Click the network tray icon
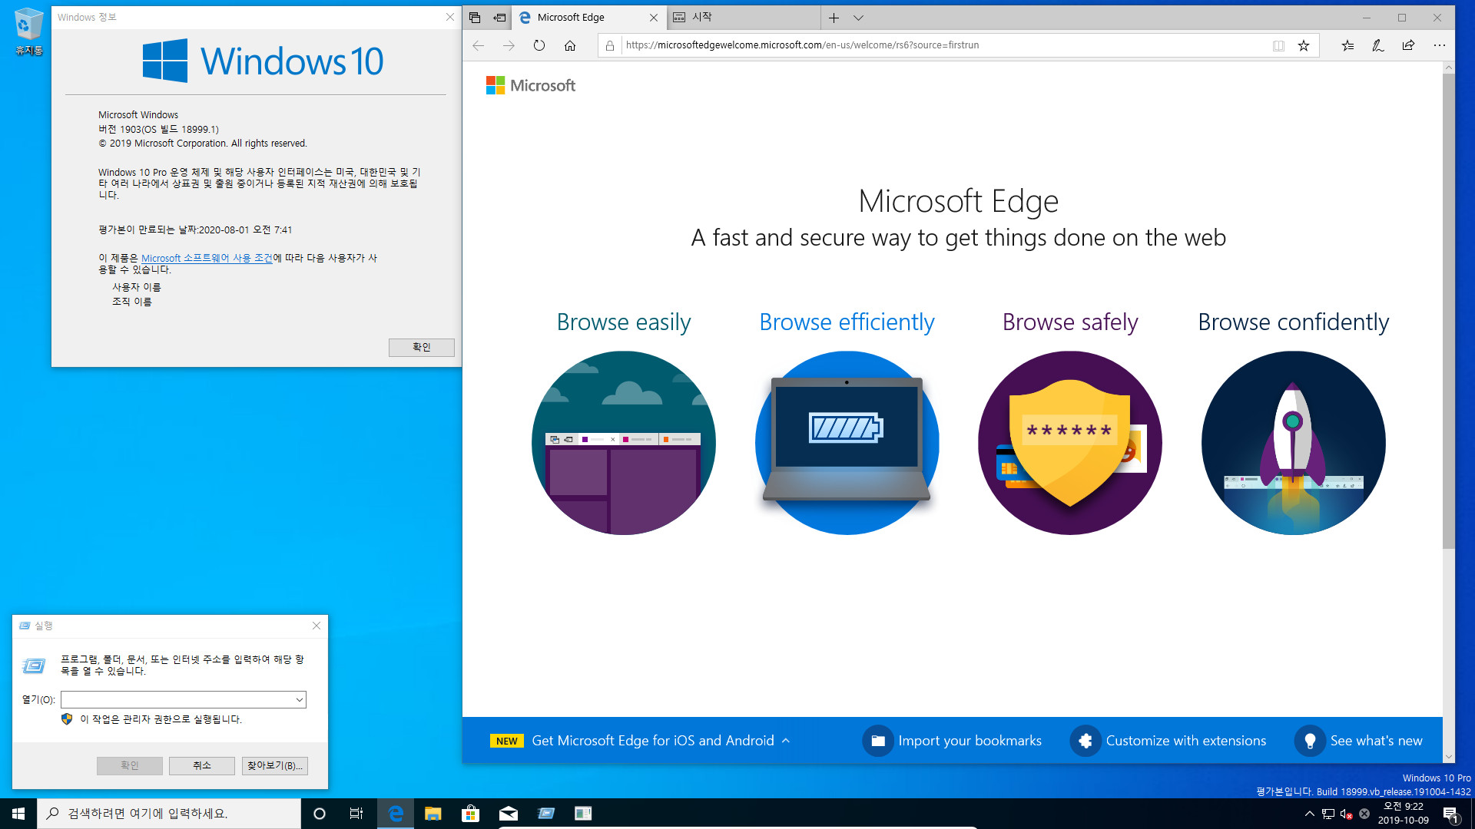Screen dimensions: 1475x829 pyautogui.click(x=1327, y=814)
